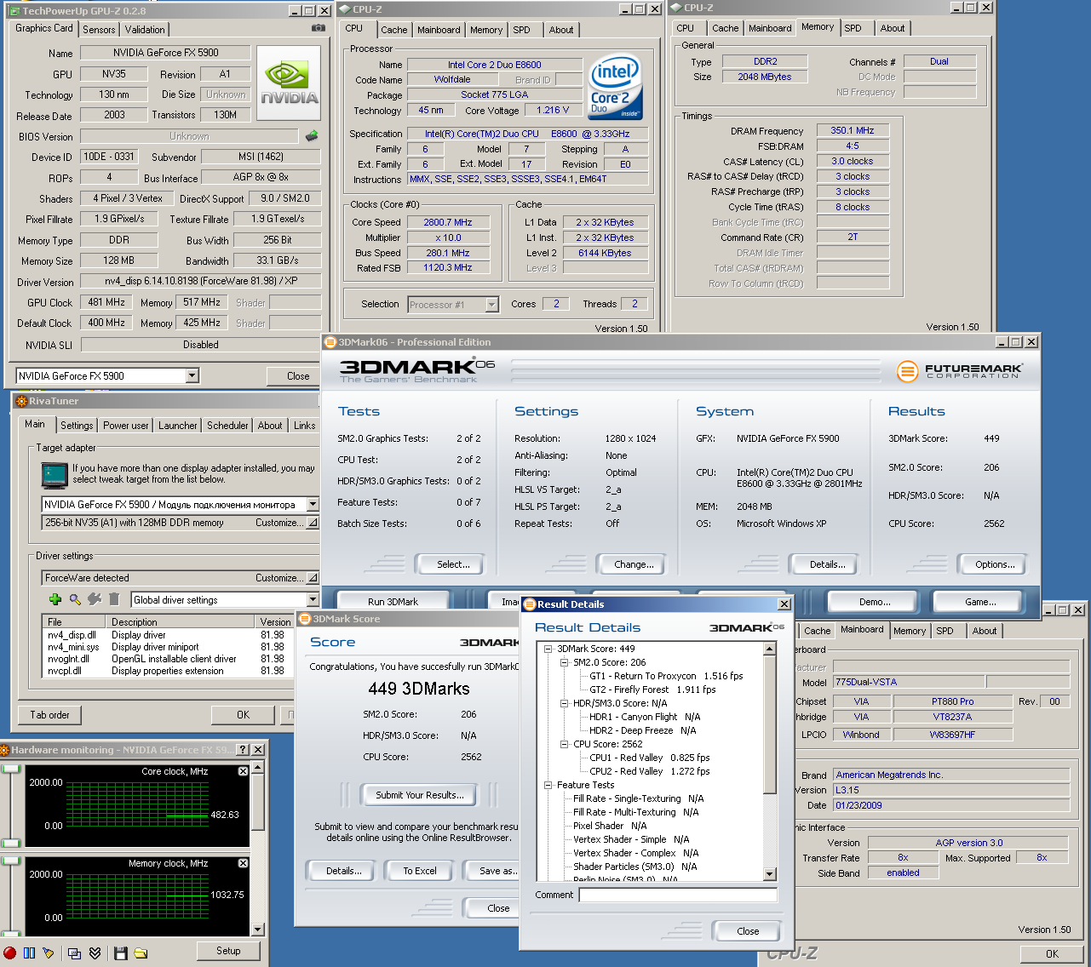
Task: Collapse the CPU Score: 2562 node
Action: coord(564,744)
